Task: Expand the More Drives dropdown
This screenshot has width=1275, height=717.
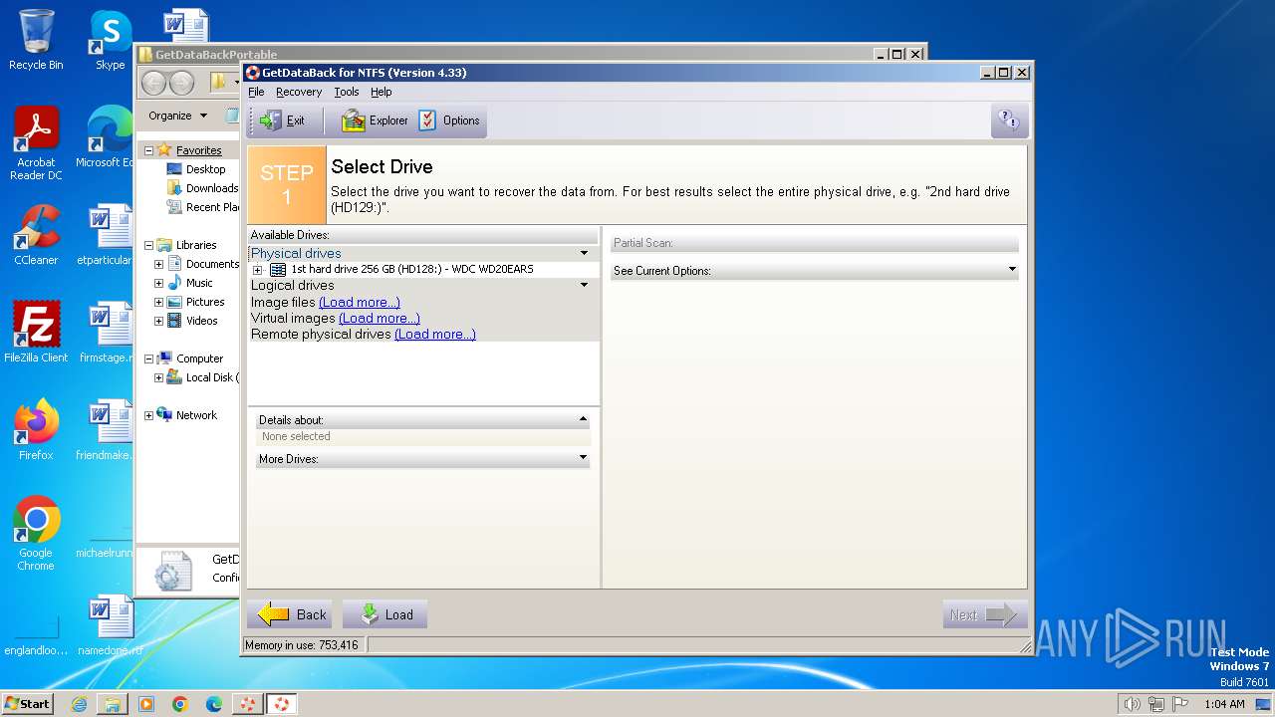Action: pos(583,458)
